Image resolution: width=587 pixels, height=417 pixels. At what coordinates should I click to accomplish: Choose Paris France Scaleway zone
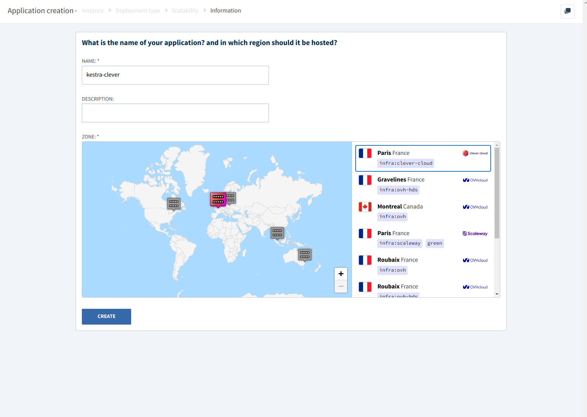pos(423,238)
